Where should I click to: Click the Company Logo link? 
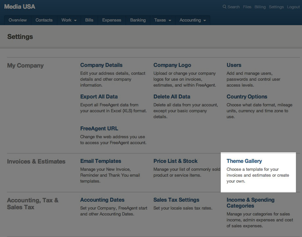172,65
